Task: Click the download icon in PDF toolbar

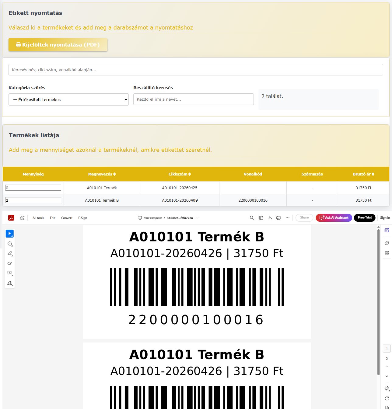Action: coord(270,218)
